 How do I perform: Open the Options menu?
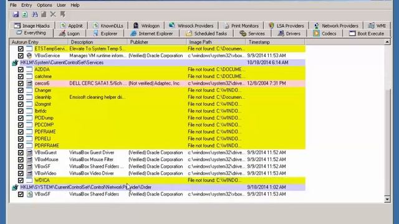44,5
